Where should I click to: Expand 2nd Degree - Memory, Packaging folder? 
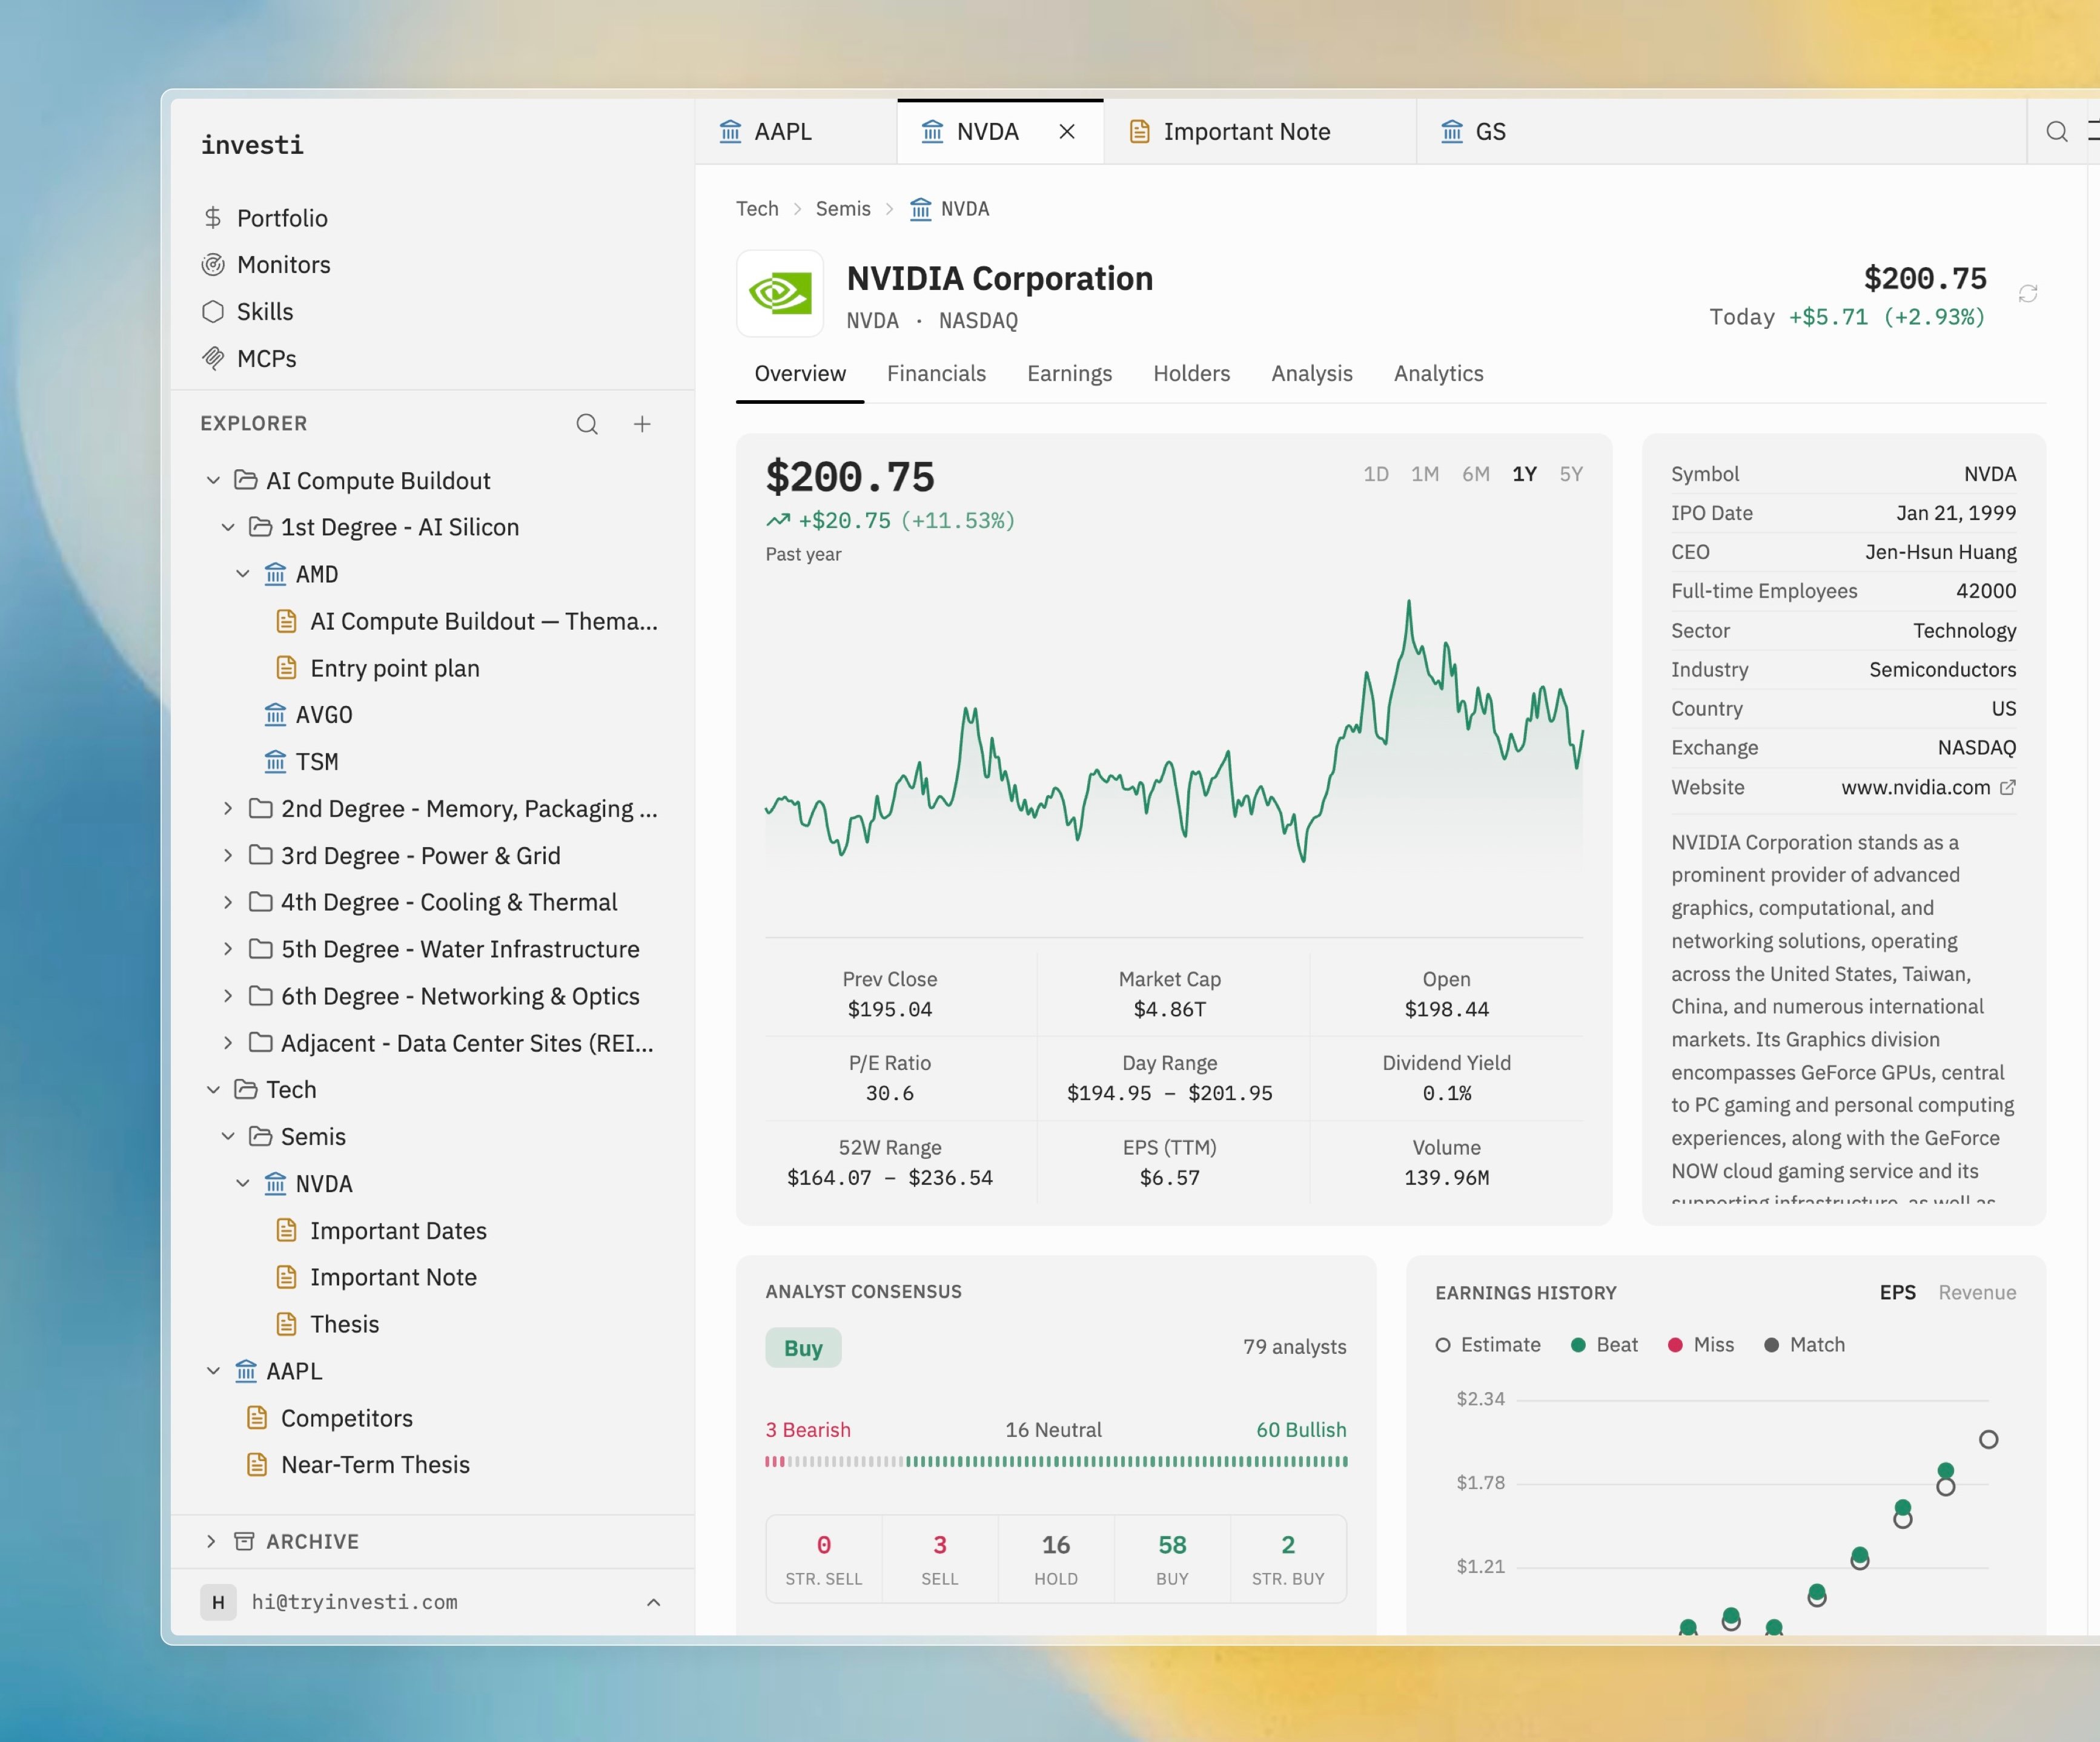click(x=228, y=808)
